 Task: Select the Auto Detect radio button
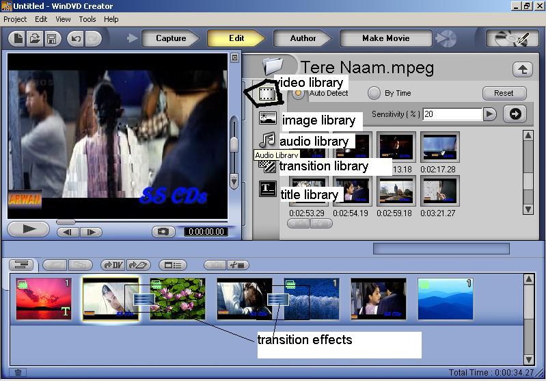pyautogui.click(x=298, y=93)
